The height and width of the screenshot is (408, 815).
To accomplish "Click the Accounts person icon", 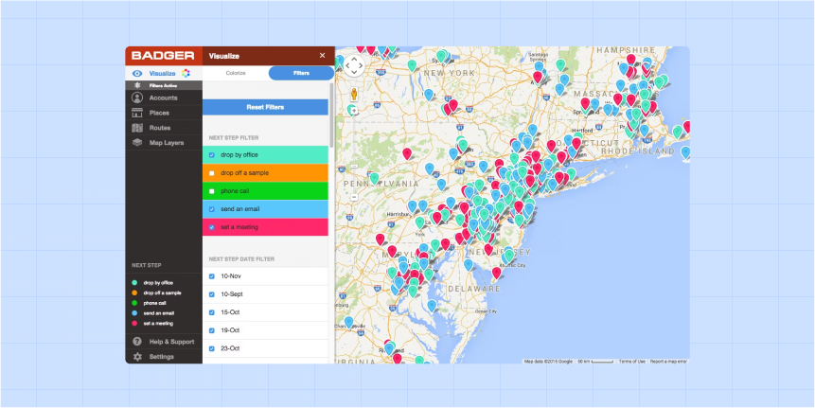I will pos(137,98).
